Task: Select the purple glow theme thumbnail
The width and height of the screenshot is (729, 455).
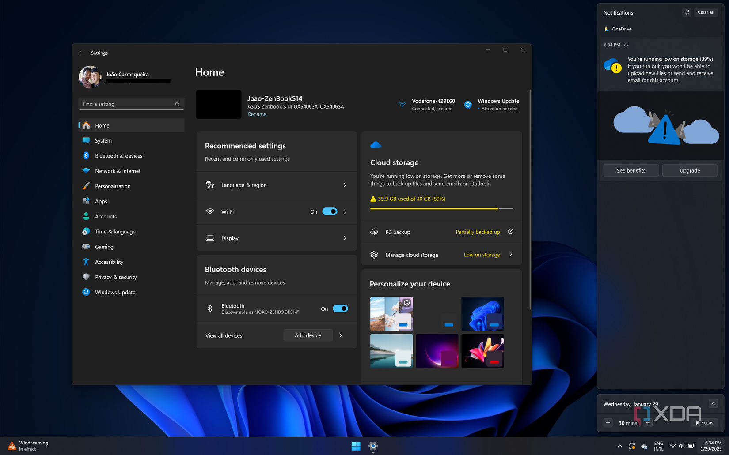Action: click(437, 351)
